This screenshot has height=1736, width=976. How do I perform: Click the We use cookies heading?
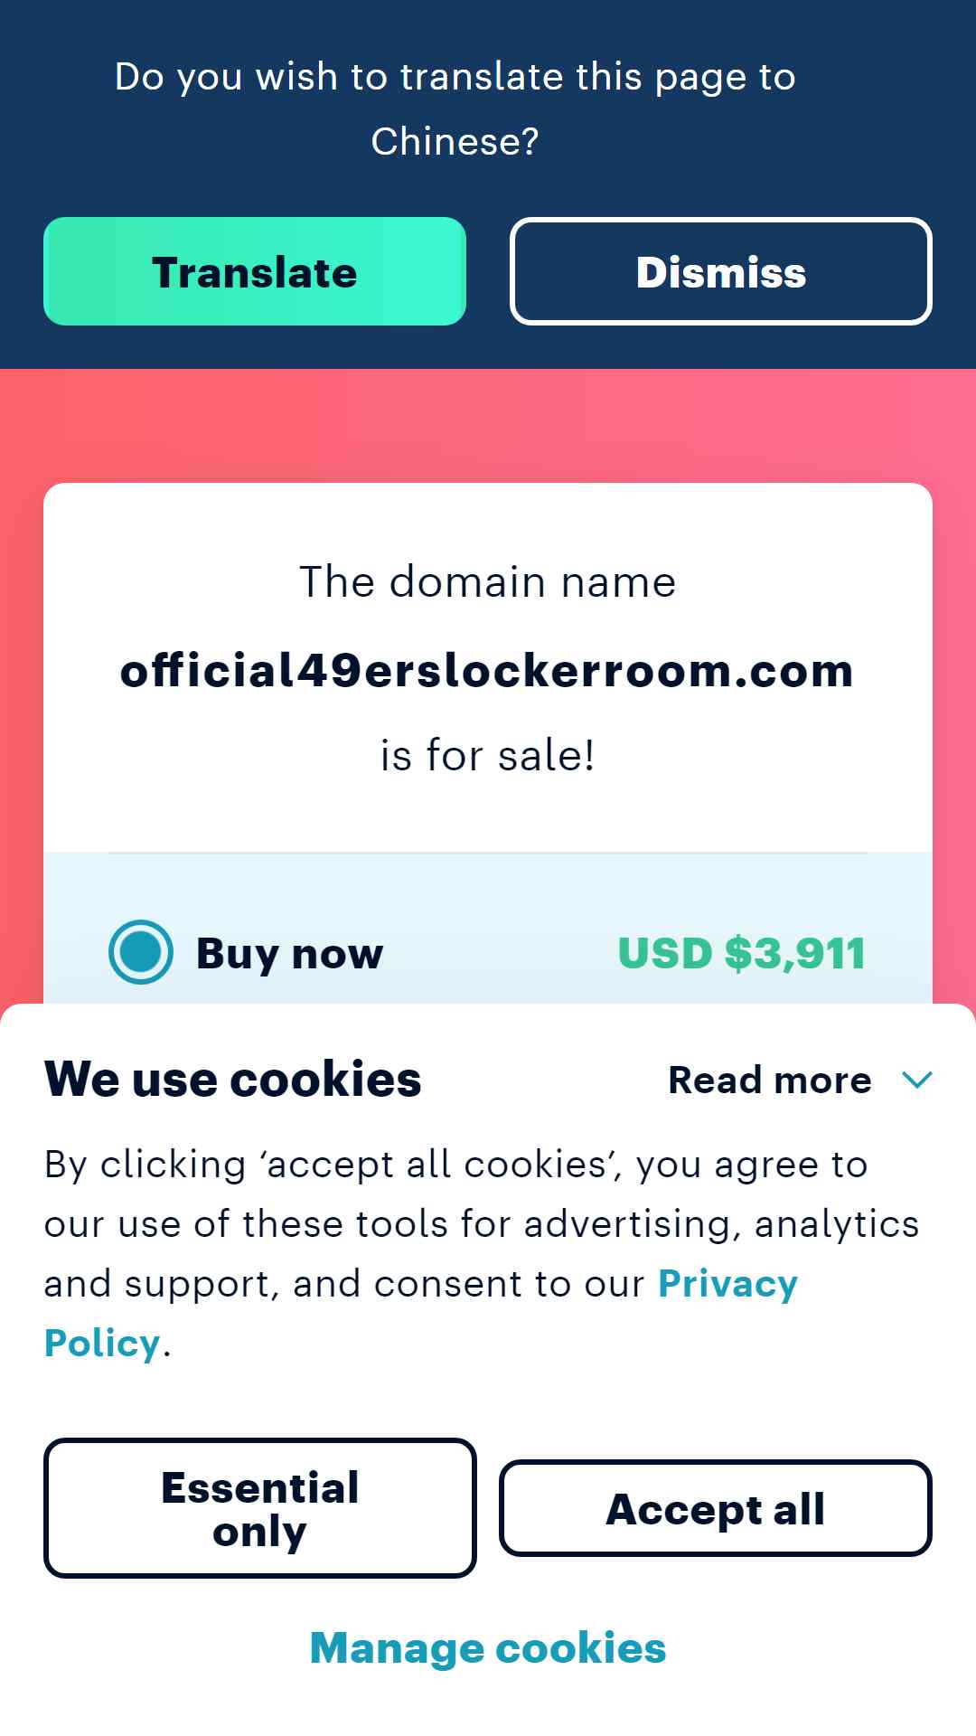pyautogui.click(x=233, y=1080)
